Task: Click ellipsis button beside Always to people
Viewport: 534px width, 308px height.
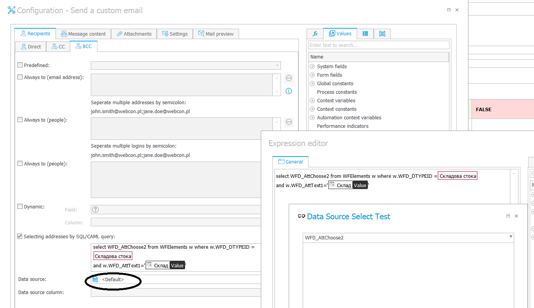Action: [x=289, y=122]
